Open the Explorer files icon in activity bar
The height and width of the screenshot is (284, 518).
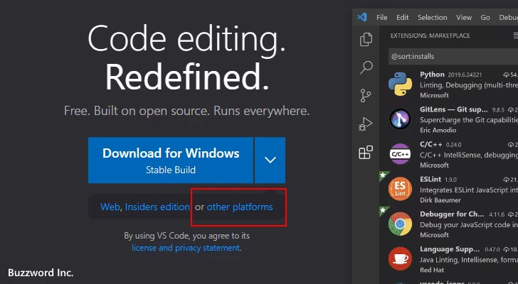click(x=366, y=40)
